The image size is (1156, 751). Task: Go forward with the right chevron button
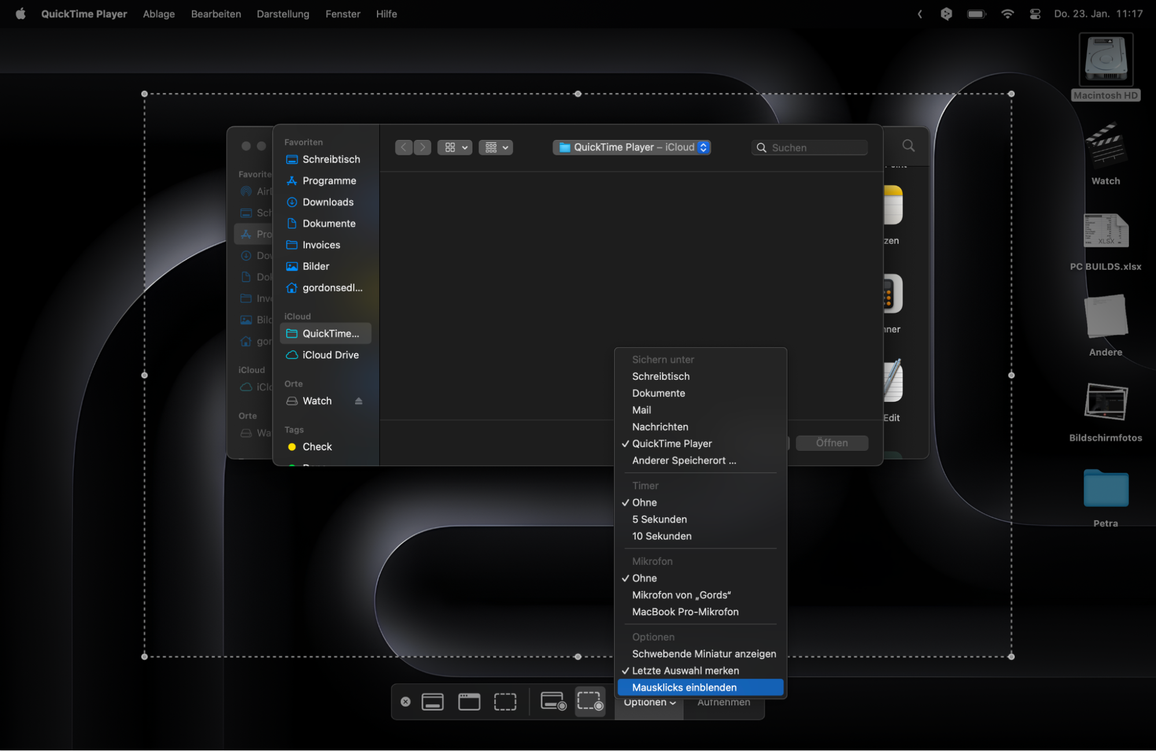pyautogui.click(x=422, y=147)
